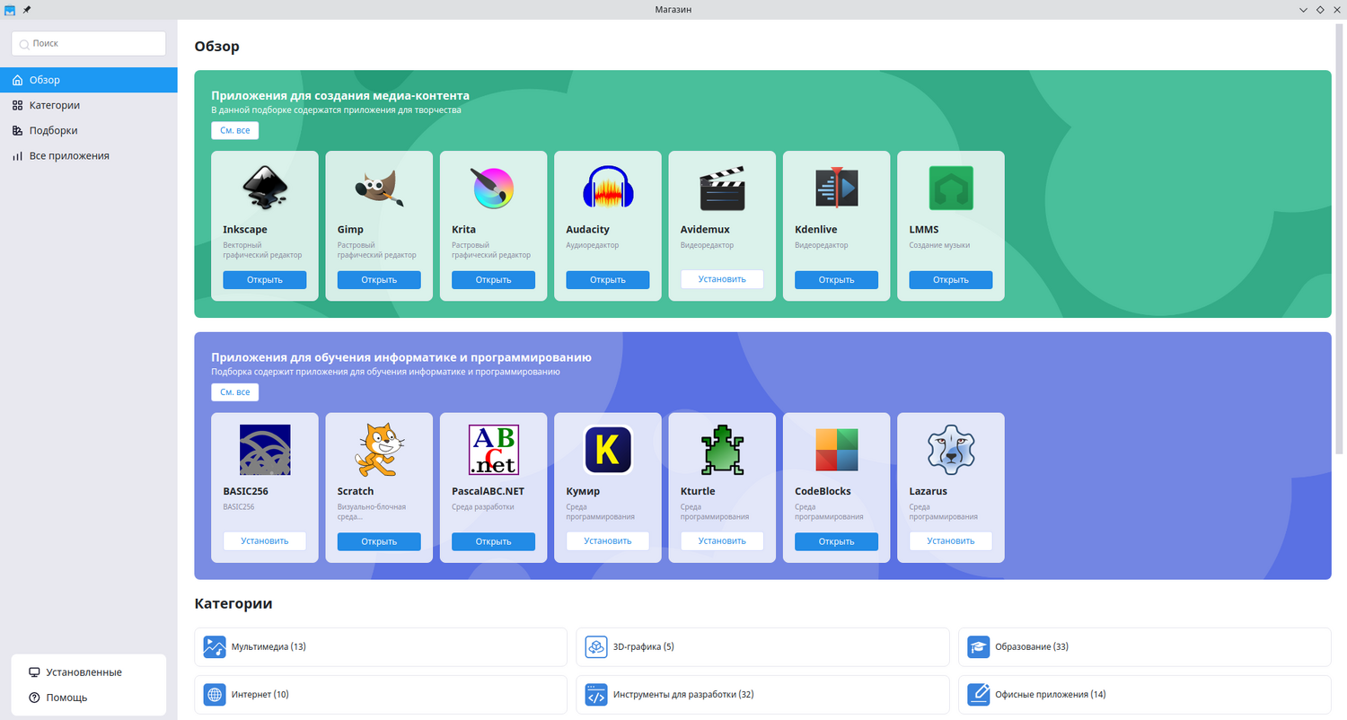
Task: Click the Lazarus cheetah icon
Action: (950, 450)
